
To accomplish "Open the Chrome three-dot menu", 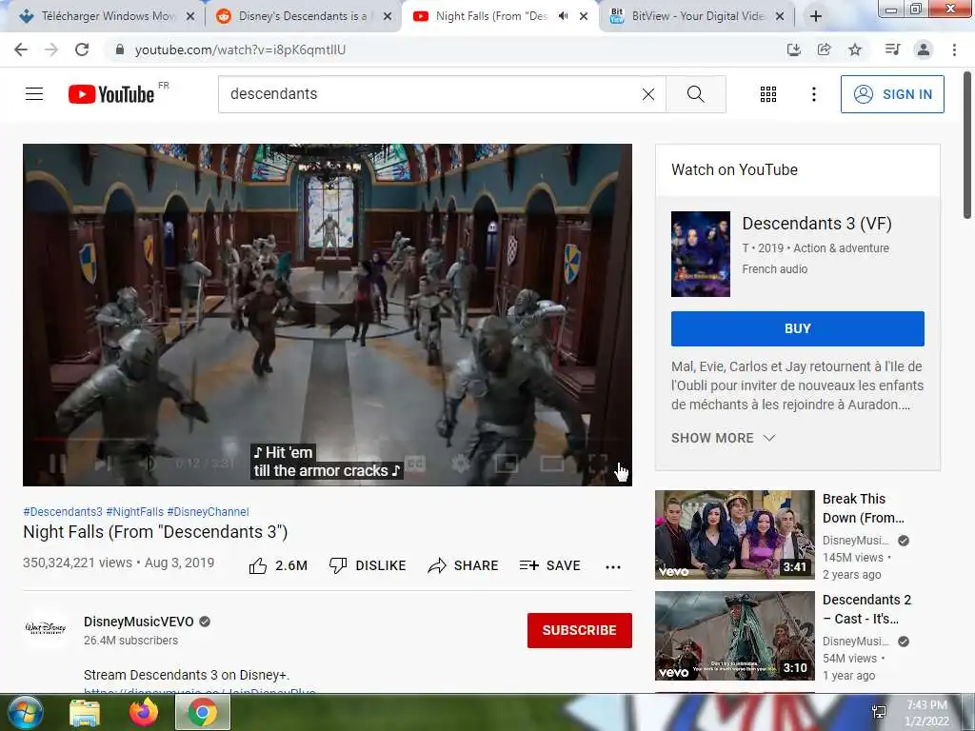I will click(954, 49).
